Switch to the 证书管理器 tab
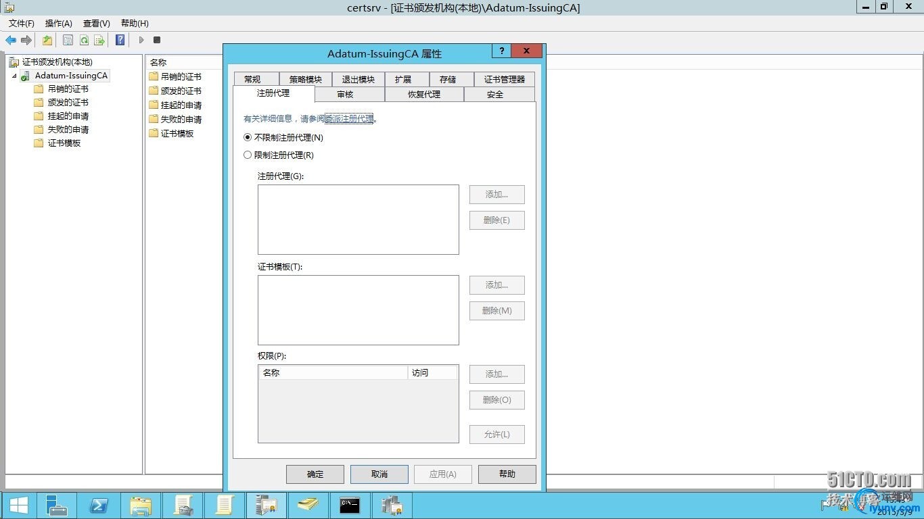924x519 pixels. pyautogui.click(x=505, y=79)
